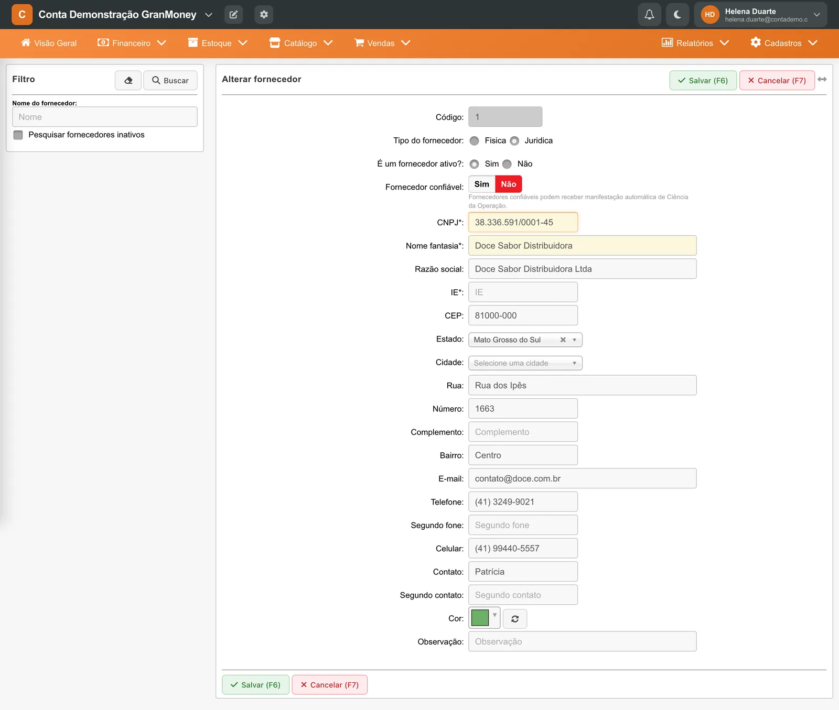Open the Relatórios menu

pos(695,43)
